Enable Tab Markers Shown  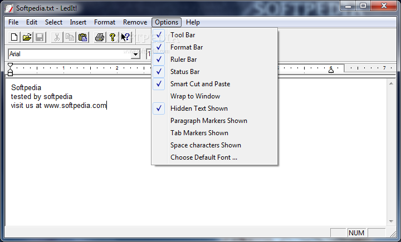214,133
